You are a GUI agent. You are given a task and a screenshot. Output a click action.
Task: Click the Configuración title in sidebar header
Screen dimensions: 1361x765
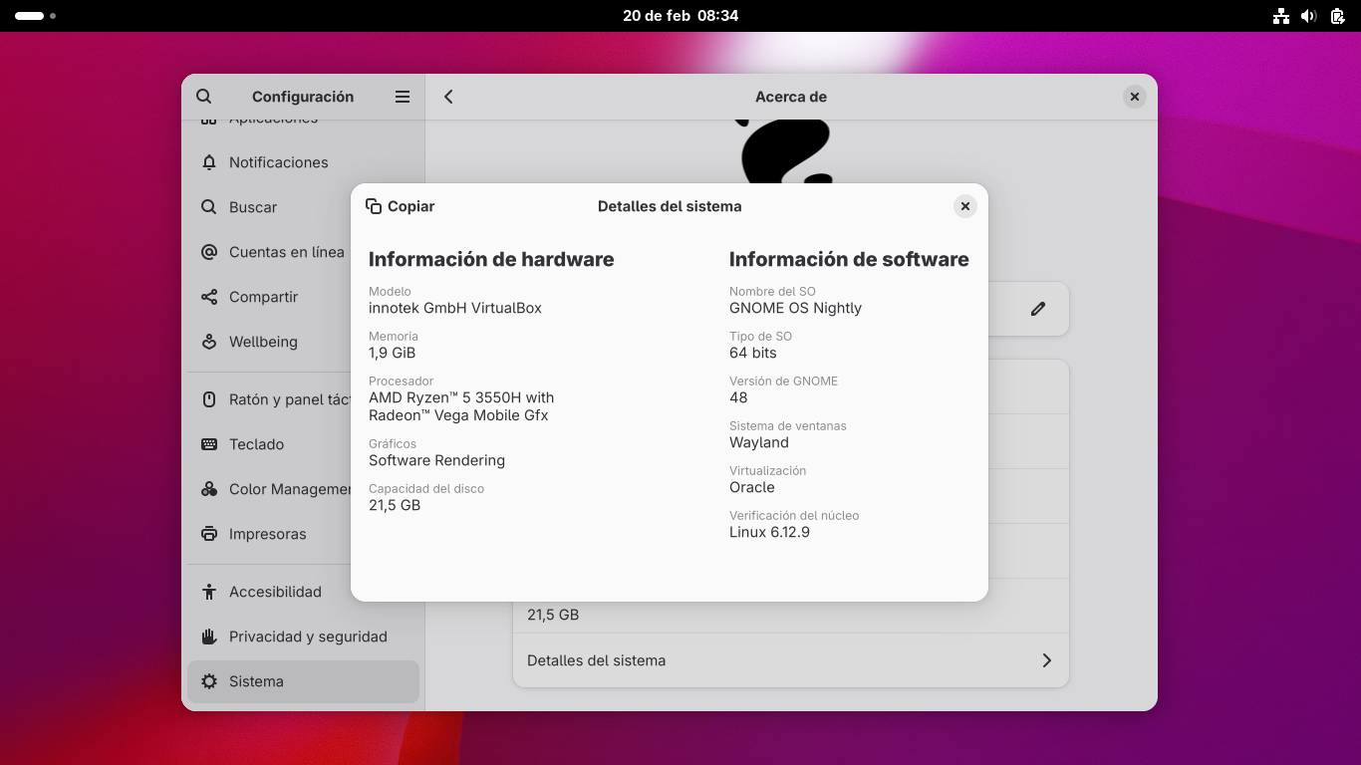(x=303, y=97)
